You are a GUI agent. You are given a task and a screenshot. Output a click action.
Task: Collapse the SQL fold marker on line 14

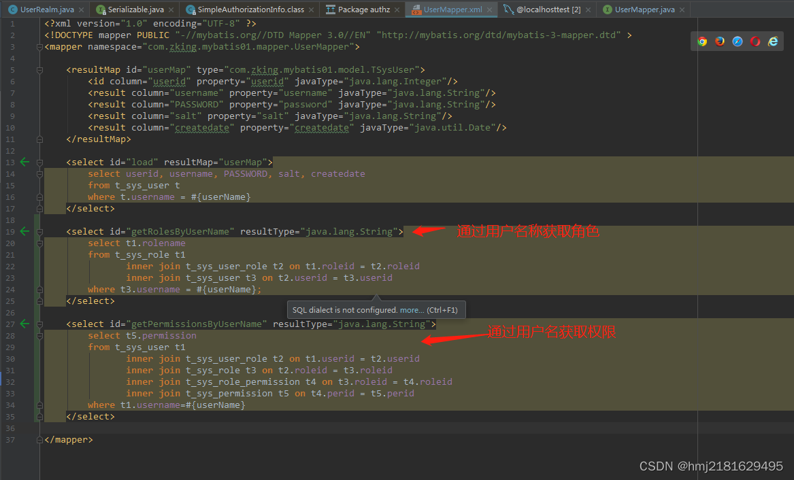pyautogui.click(x=39, y=174)
